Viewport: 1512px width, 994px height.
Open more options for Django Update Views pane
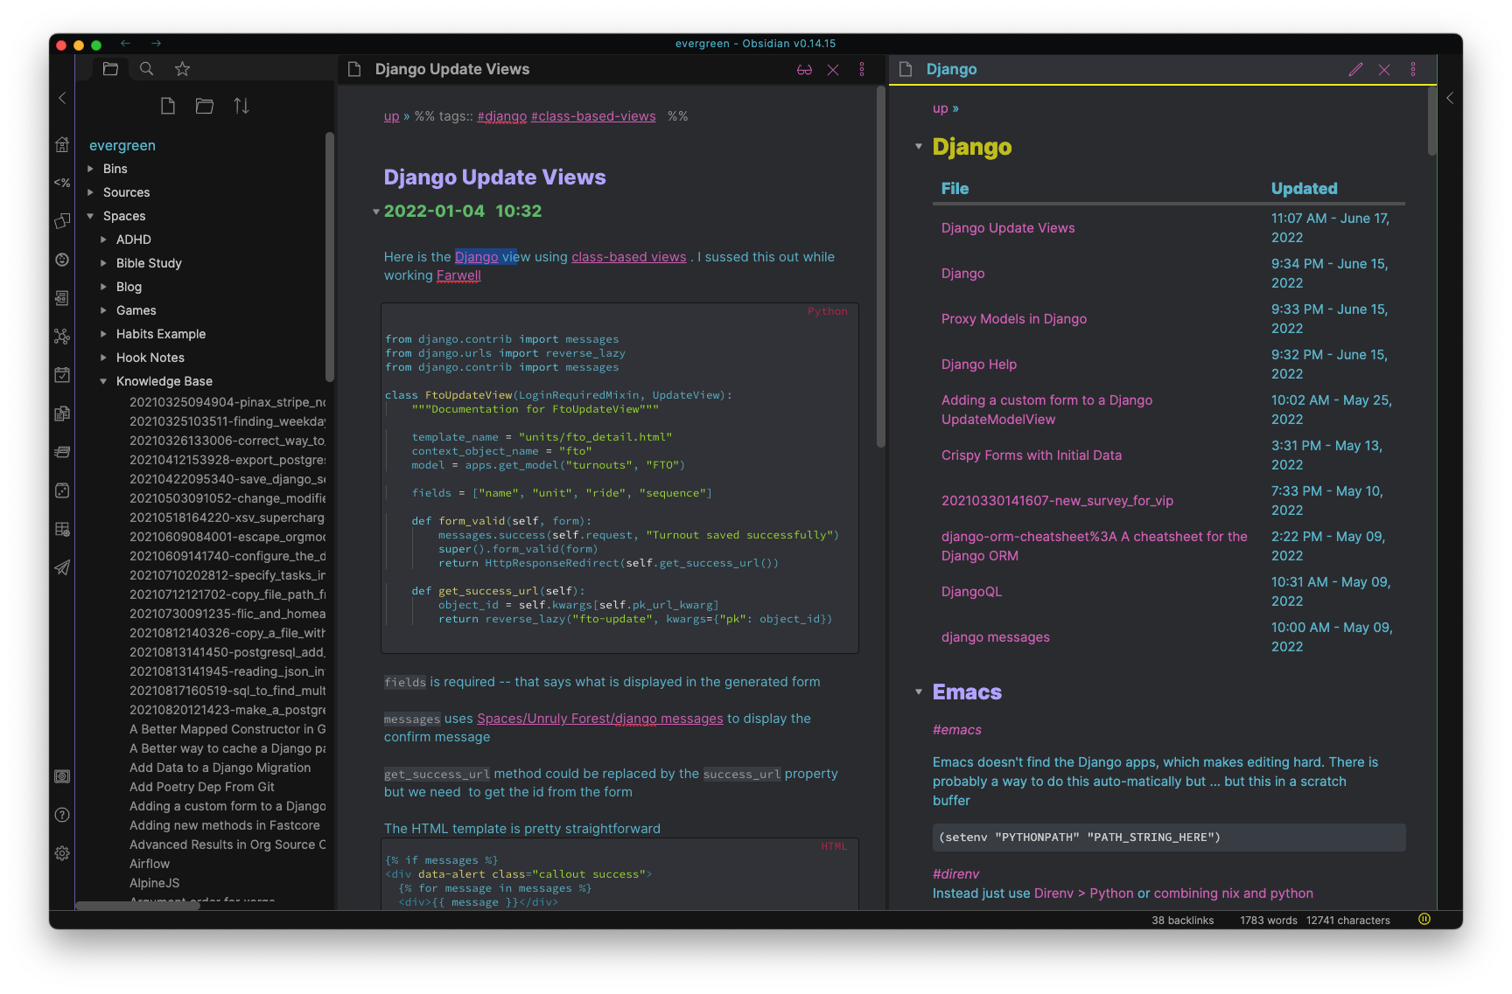[862, 69]
